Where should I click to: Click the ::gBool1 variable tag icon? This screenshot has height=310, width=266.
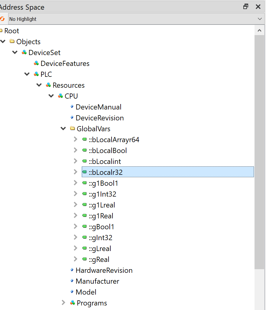coord(84,226)
